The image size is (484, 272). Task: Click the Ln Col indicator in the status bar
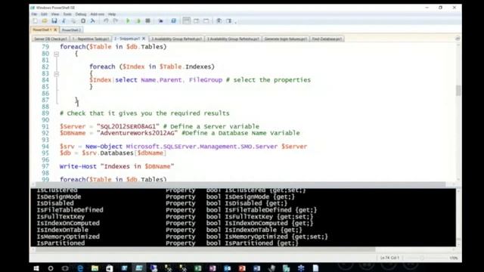click(389, 258)
